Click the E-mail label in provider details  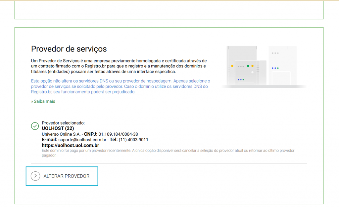click(49, 140)
